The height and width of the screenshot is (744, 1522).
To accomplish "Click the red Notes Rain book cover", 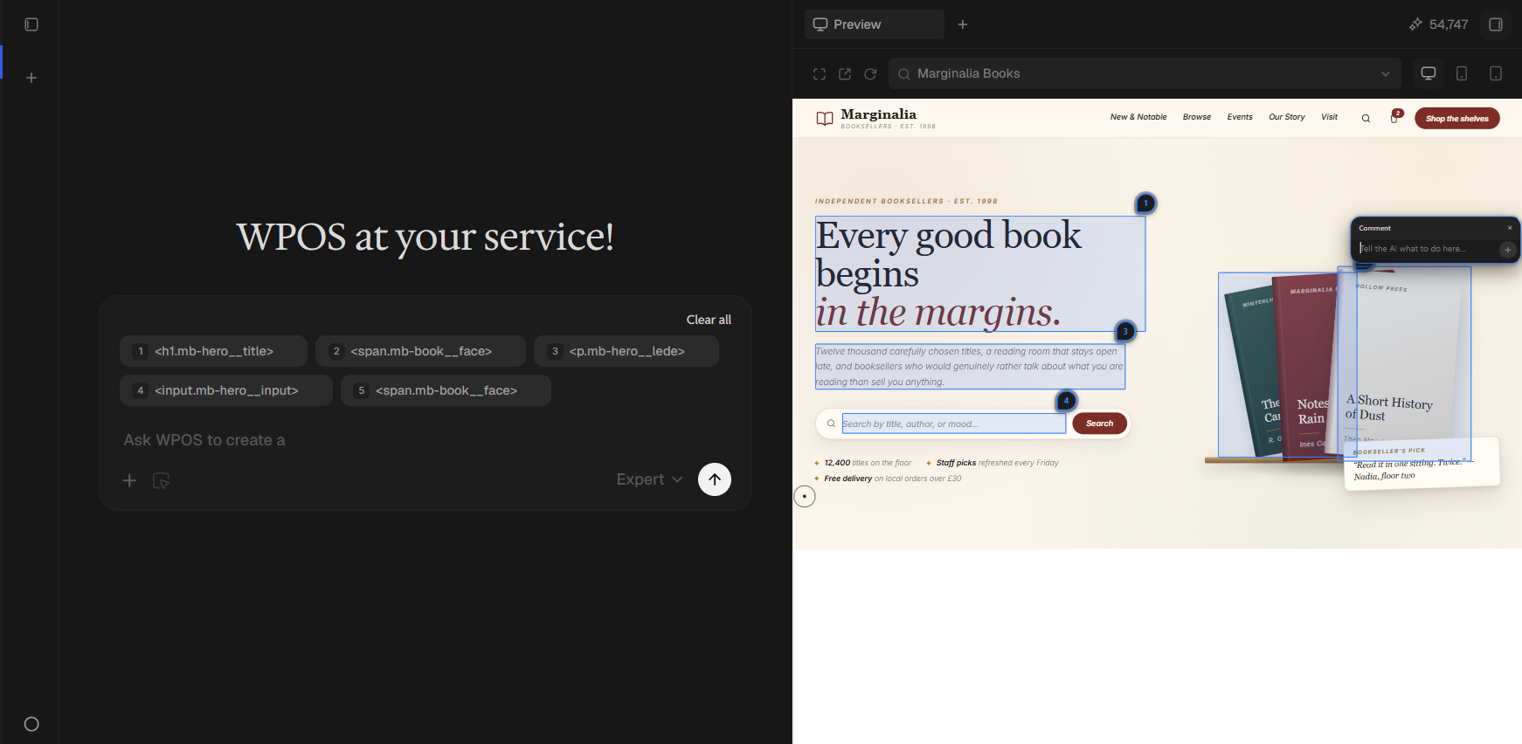I will click(x=1304, y=367).
